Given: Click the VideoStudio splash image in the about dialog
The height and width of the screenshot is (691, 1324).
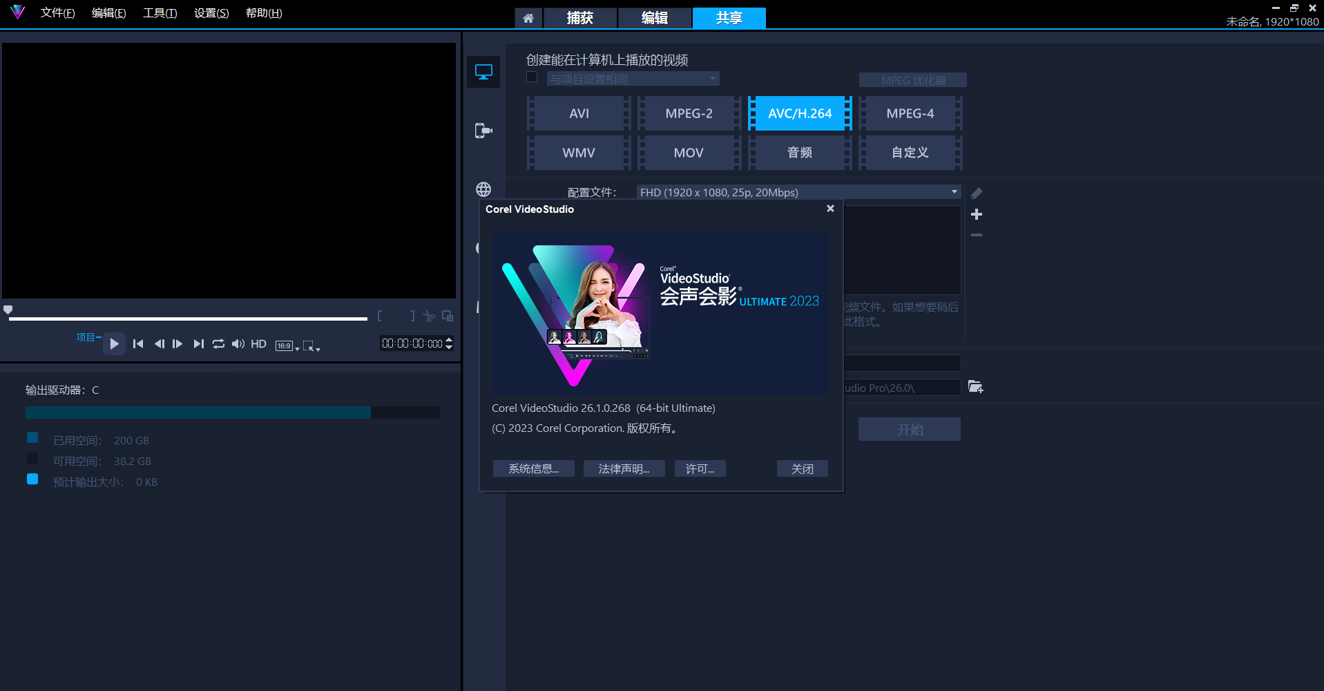Looking at the screenshot, I should click(660, 314).
